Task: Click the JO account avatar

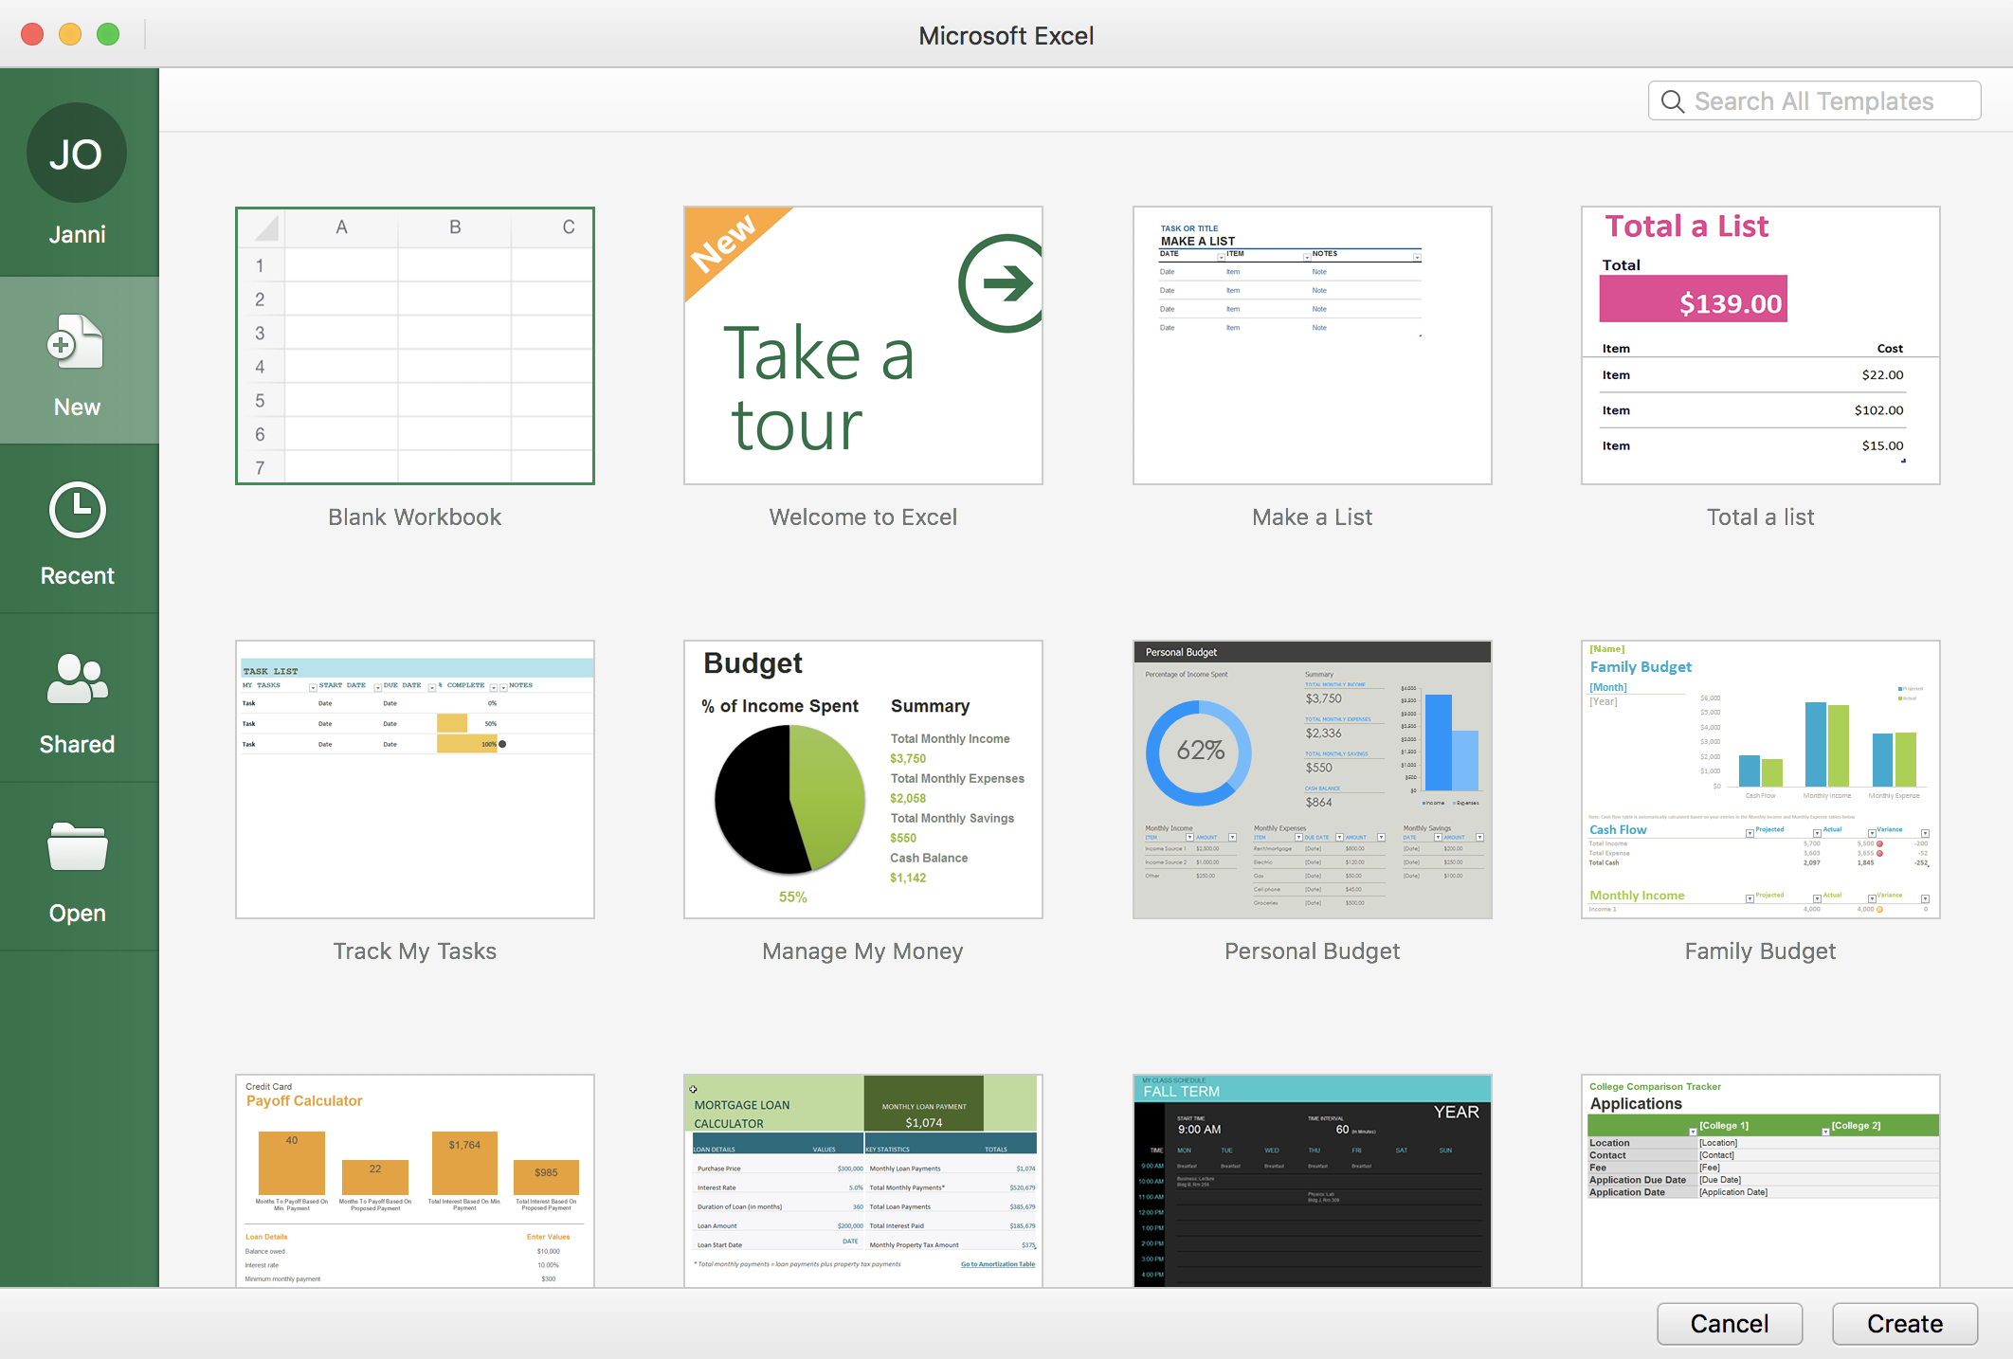Action: click(x=77, y=153)
